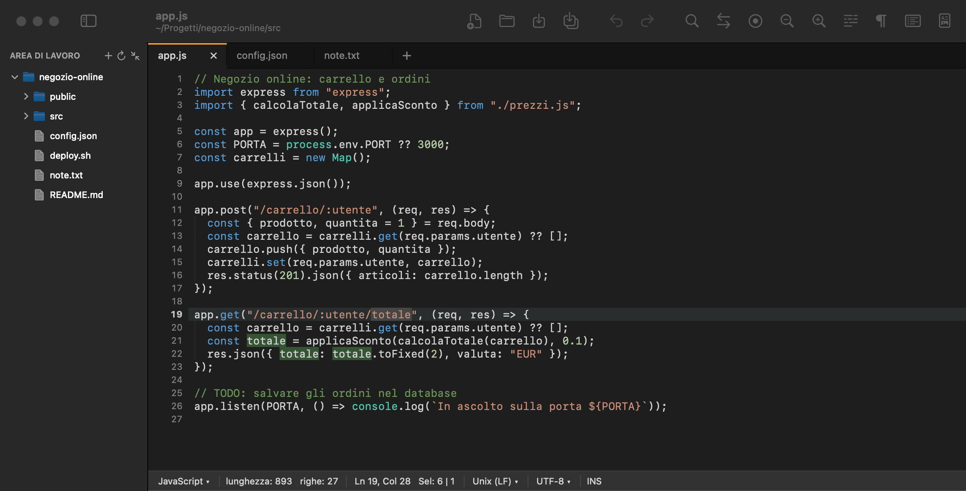This screenshot has width=966, height=491.
Task: Open the JavaScript language dropdown
Action: (x=184, y=481)
